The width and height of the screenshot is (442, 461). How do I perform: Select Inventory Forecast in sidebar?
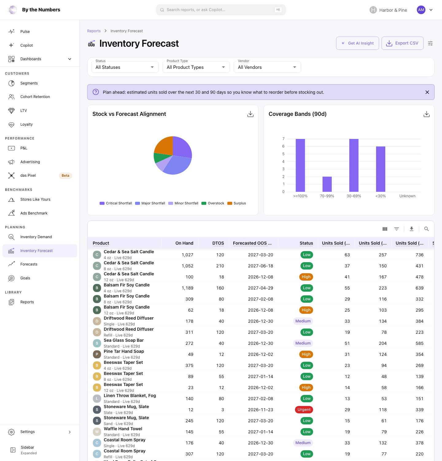click(x=40, y=251)
